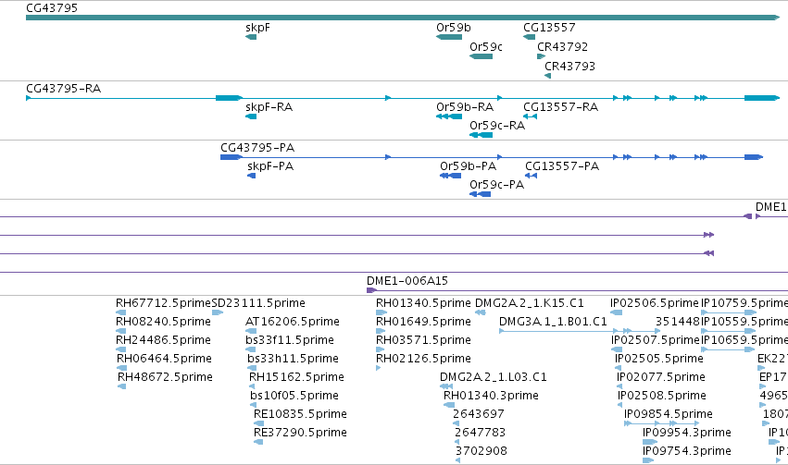Viewport: 788px width, 465px height.
Task: Select the RH06464.5prime EST label
Action: click(164, 359)
